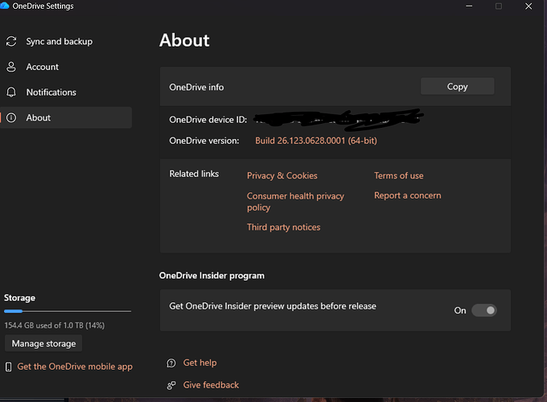Click the Account person icon

click(11, 67)
